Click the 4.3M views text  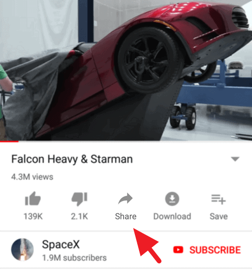[x=32, y=177]
